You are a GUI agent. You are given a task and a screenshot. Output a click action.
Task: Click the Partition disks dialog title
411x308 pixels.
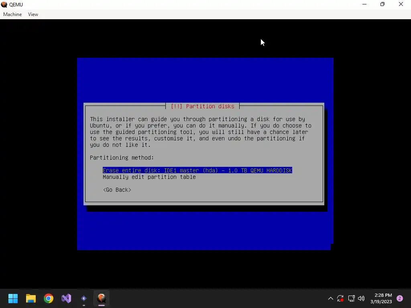202,106
